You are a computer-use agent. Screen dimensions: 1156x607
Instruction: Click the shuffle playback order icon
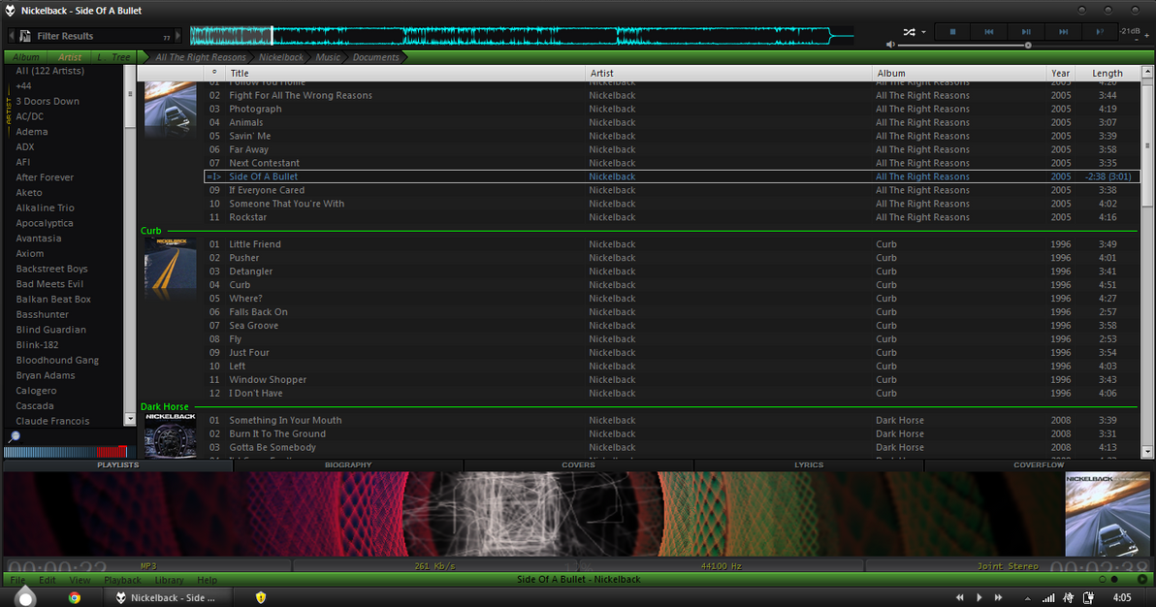pos(909,32)
